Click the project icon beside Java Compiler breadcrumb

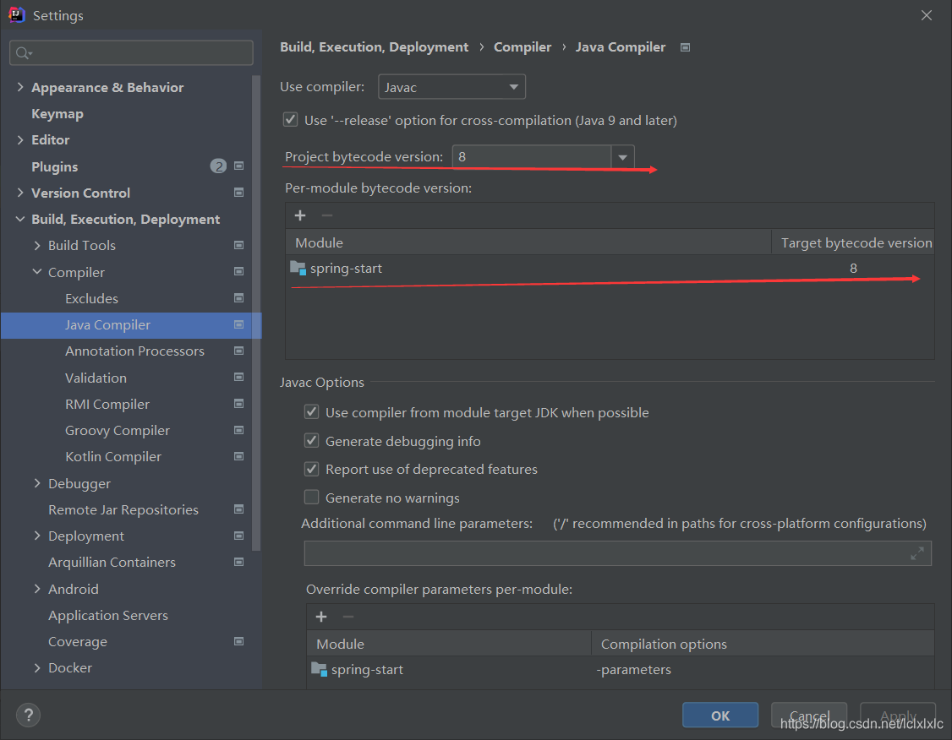click(x=685, y=47)
